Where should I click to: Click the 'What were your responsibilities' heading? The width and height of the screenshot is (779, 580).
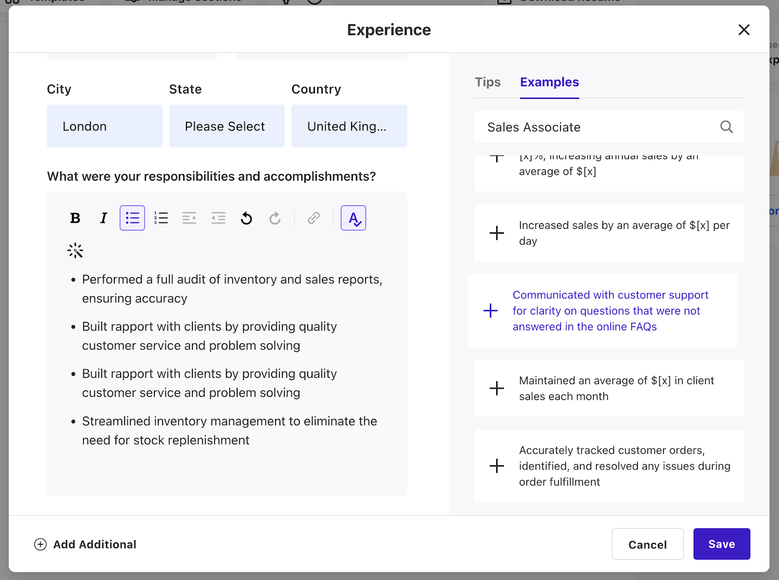click(x=211, y=176)
